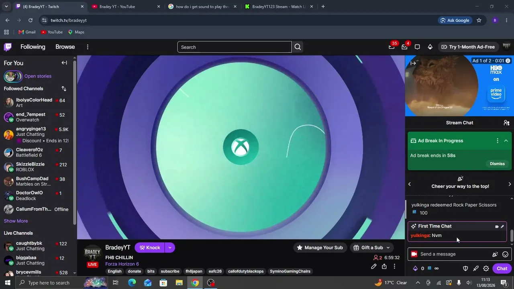Open the Gift a Sub dropdown
Image resolution: width=514 pixels, height=289 pixels.
pyautogui.click(x=372, y=248)
